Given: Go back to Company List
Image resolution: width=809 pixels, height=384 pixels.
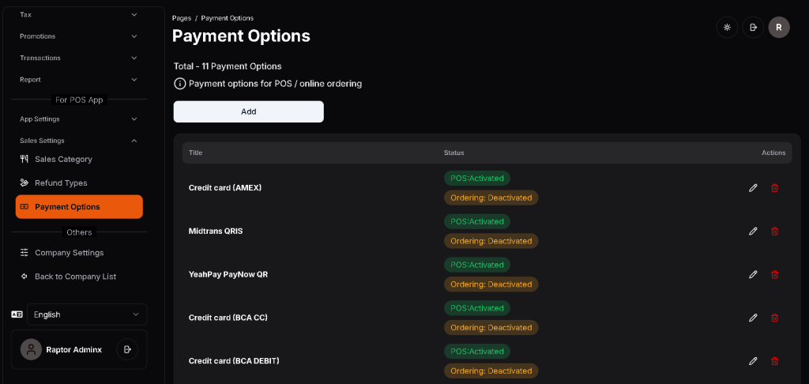Looking at the screenshot, I should tap(75, 277).
